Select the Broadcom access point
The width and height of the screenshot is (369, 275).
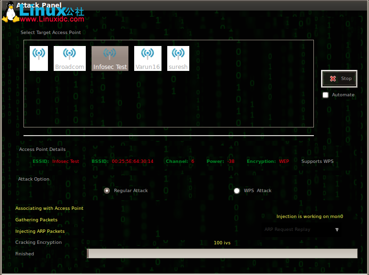pos(69,58)
